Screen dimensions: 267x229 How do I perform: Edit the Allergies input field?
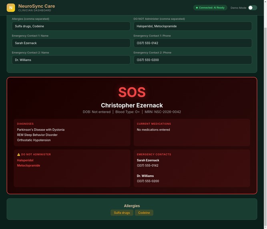pyautogui.click(x=71, y=26)
